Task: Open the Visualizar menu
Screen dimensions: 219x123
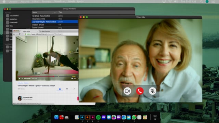Action: tap(59, 1)
